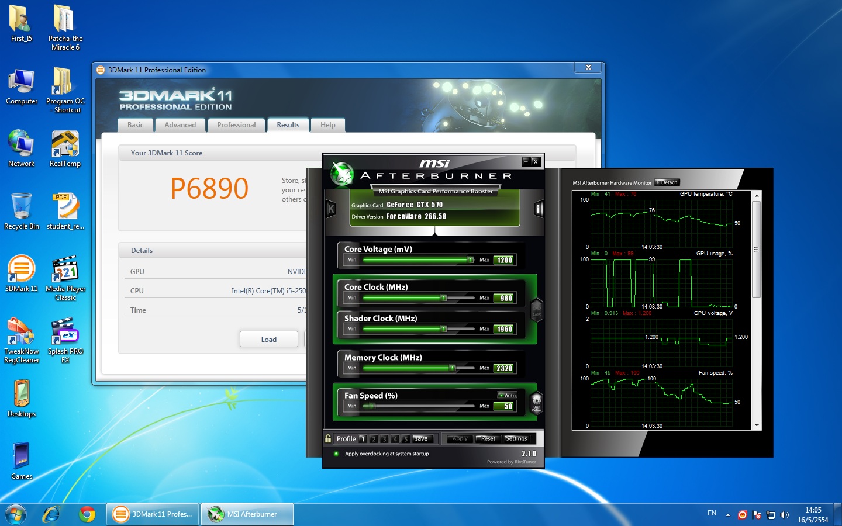Click the Kombustor K button in Afterburner
This screenshot has height=526, width=842.
(331, 209)
